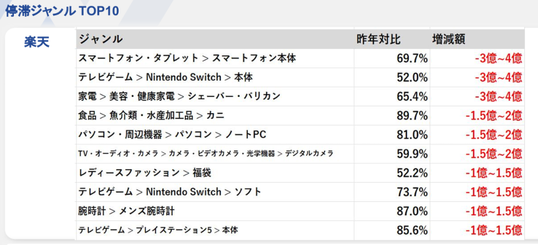Select the 52.0% value cell

tap(412, 77)
